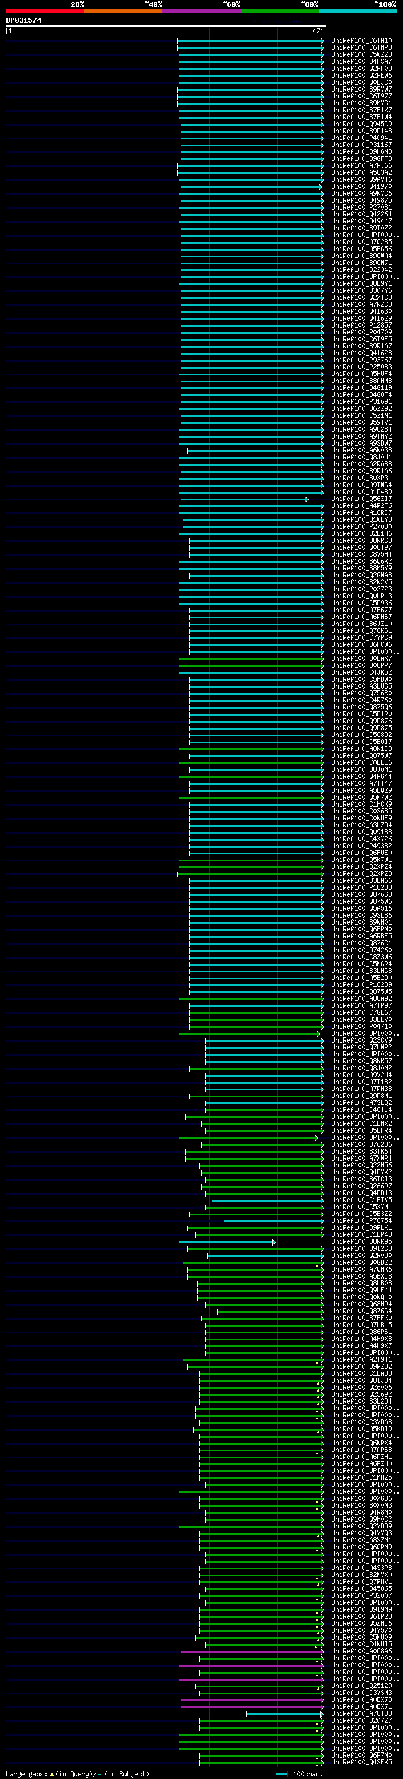Select the UniRef100_Q7LNP2 label
The image size is (403, 1779).
(x=361, y=1048)
